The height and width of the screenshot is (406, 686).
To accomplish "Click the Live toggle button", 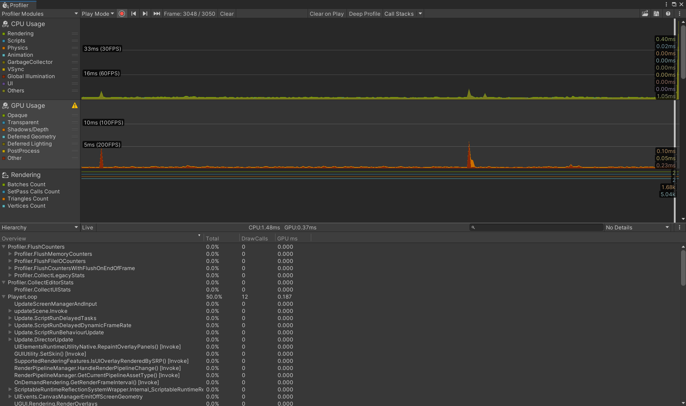I will point(87,227).
